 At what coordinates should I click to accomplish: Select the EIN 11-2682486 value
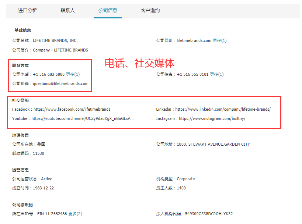52,214
